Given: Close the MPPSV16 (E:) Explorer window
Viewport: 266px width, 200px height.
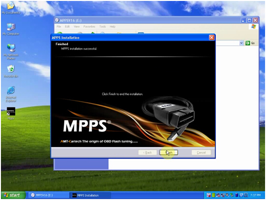Looking at the screenshot, I should [255, 20].
